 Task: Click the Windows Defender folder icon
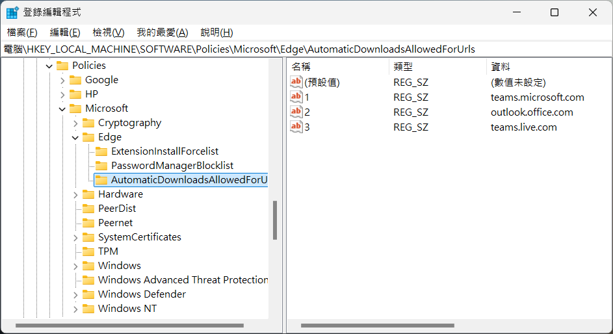(88, 294)
